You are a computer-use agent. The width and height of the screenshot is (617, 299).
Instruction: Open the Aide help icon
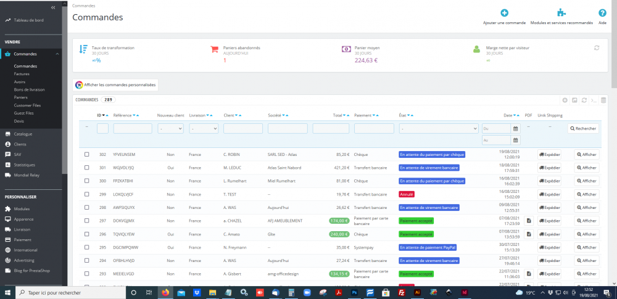602,13
